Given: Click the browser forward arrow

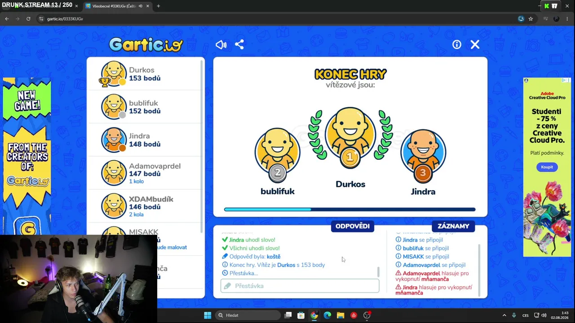Looking at the screenshot, I should [x=18, y=19].
